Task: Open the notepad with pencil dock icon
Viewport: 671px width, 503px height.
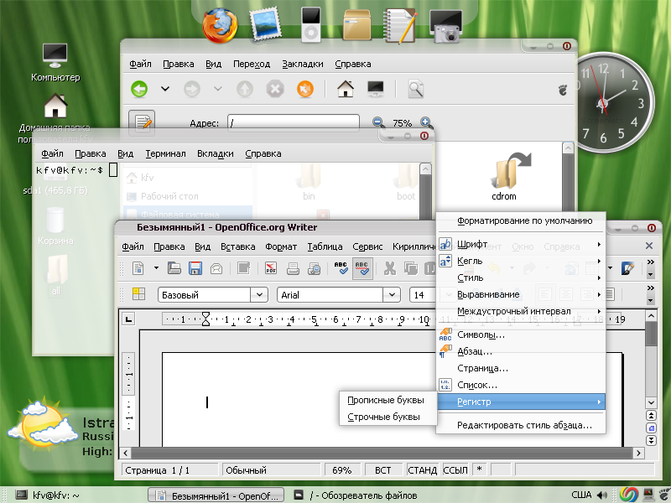Action: [401, 27]
